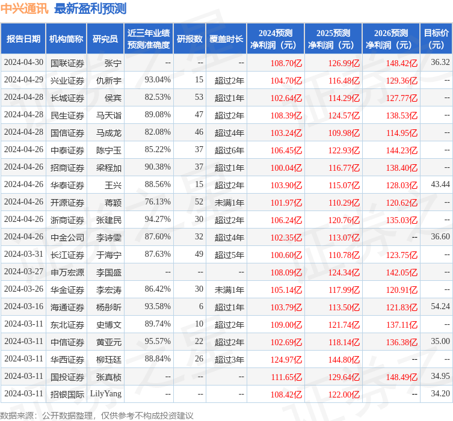This screenshot has width=453, height=421.
Task: Click coverage duration 超过5年
Action: click(229, 254)
